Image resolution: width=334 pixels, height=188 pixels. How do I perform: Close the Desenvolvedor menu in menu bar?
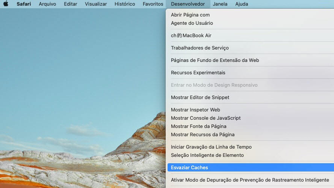pos(188,4)
